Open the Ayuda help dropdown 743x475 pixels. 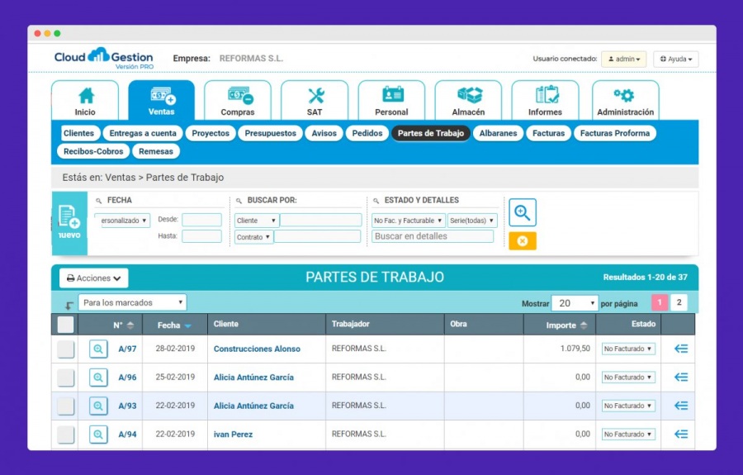tap(675, 59)
